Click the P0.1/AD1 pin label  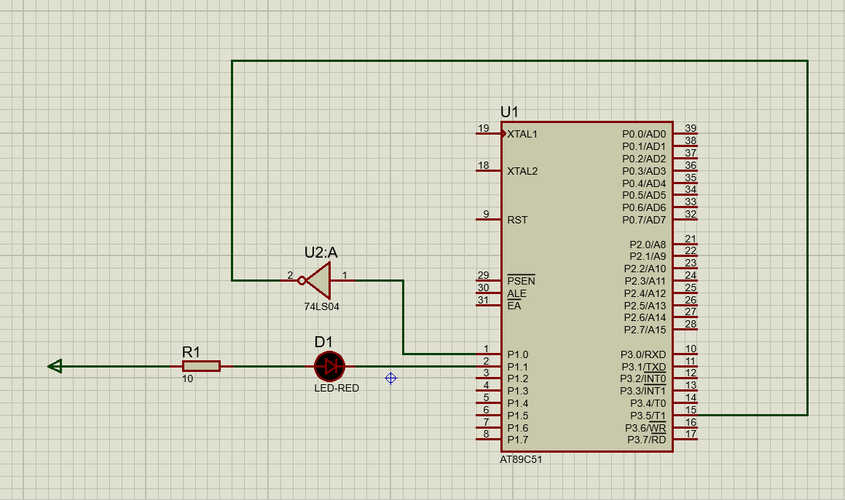(x=644, y=146)
